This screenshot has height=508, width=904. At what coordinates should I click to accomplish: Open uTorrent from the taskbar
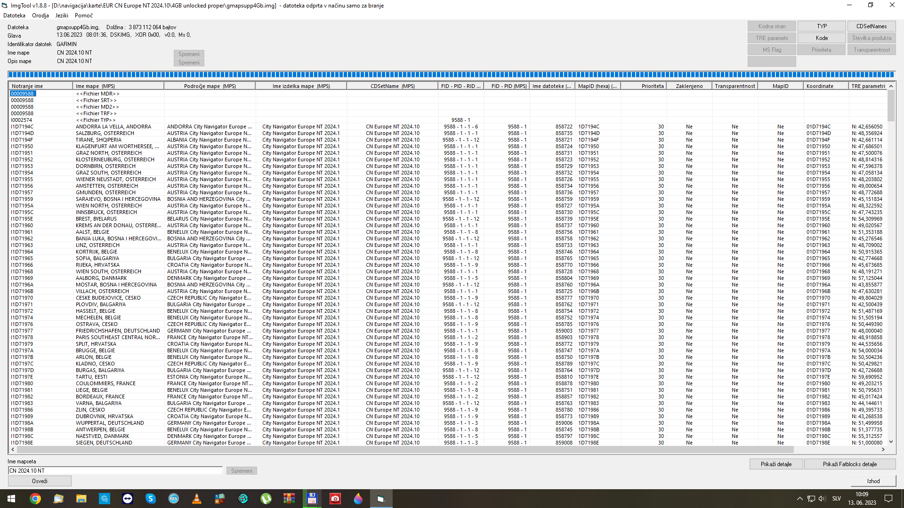(x=266, y=499)
